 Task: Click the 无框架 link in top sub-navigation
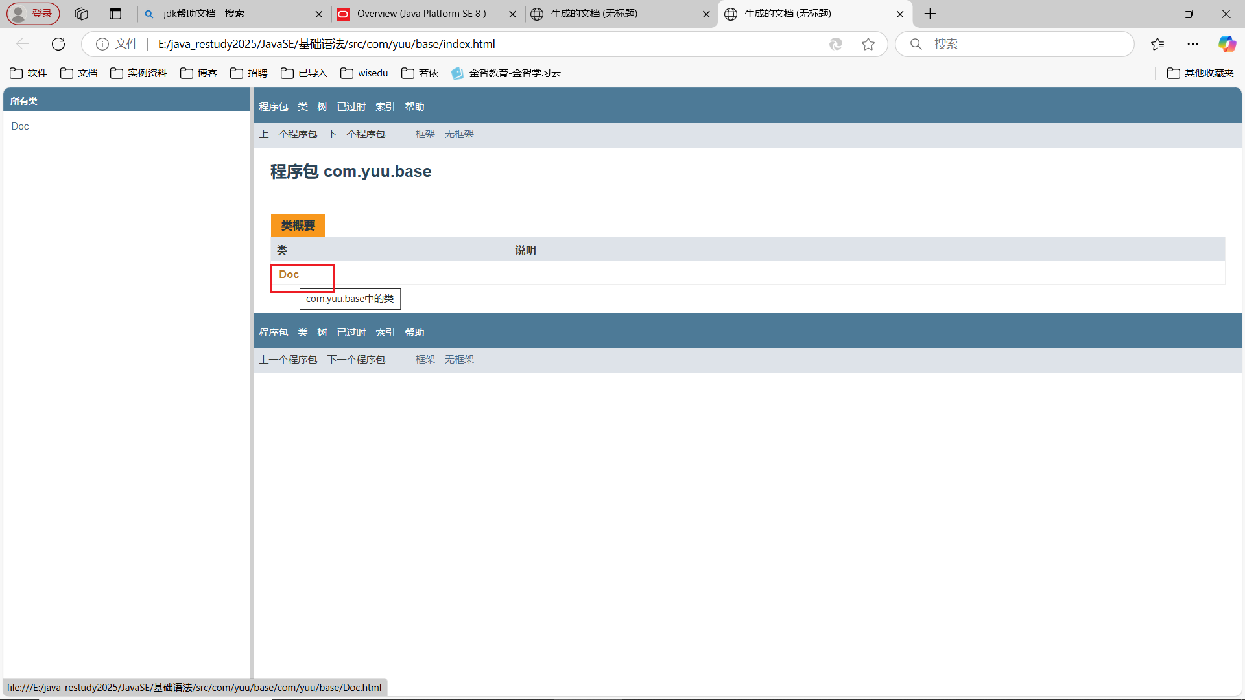pyautogui.click(x=459, y=134)
